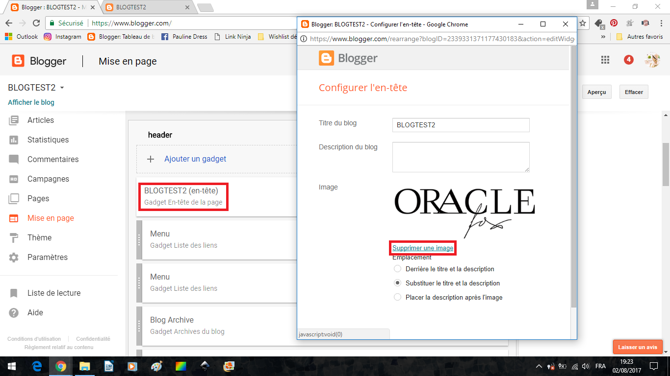Click the 'Supprimer une image' link

click(x=423, y=248)
